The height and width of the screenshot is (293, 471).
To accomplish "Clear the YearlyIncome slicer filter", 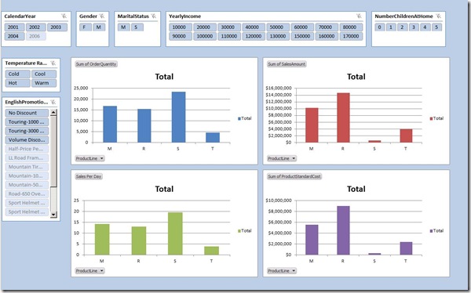I will (359, 16).
